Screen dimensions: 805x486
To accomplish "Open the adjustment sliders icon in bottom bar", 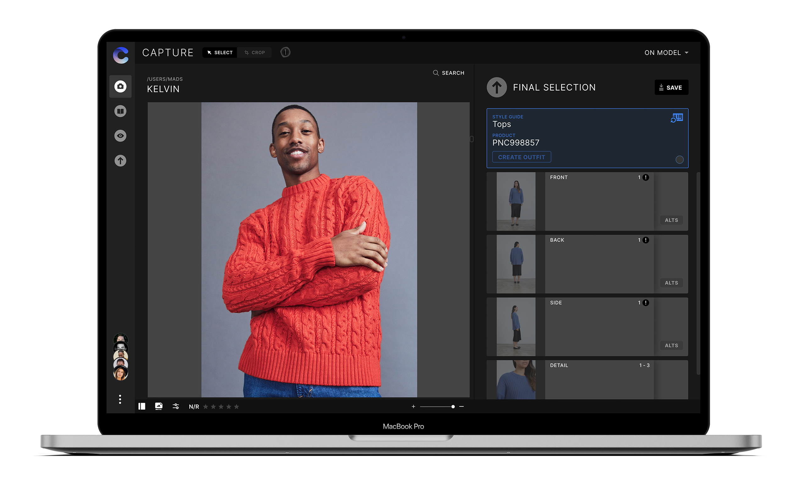I will [x=175, y=406].
